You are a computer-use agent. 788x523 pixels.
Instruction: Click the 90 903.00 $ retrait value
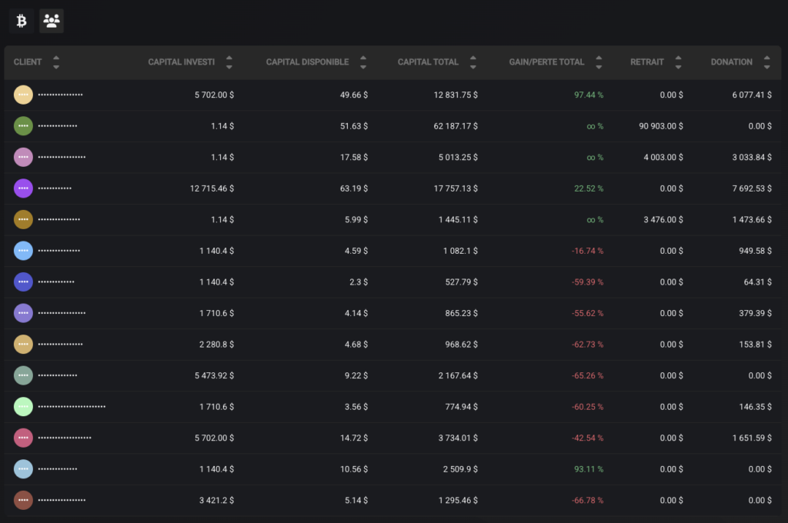[660, 126]
